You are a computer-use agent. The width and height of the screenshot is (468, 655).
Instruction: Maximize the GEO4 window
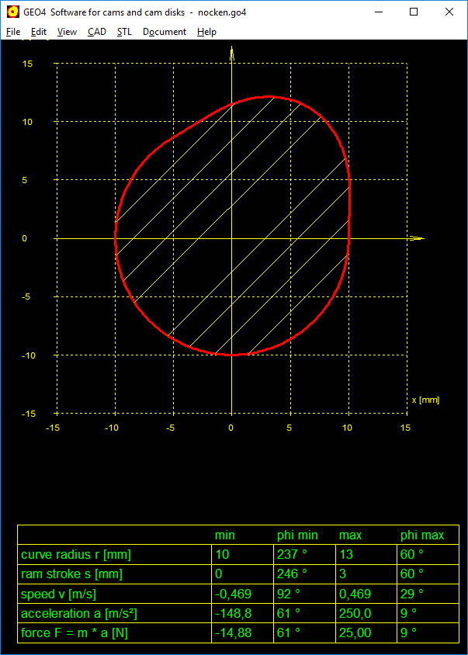[414, 12]
